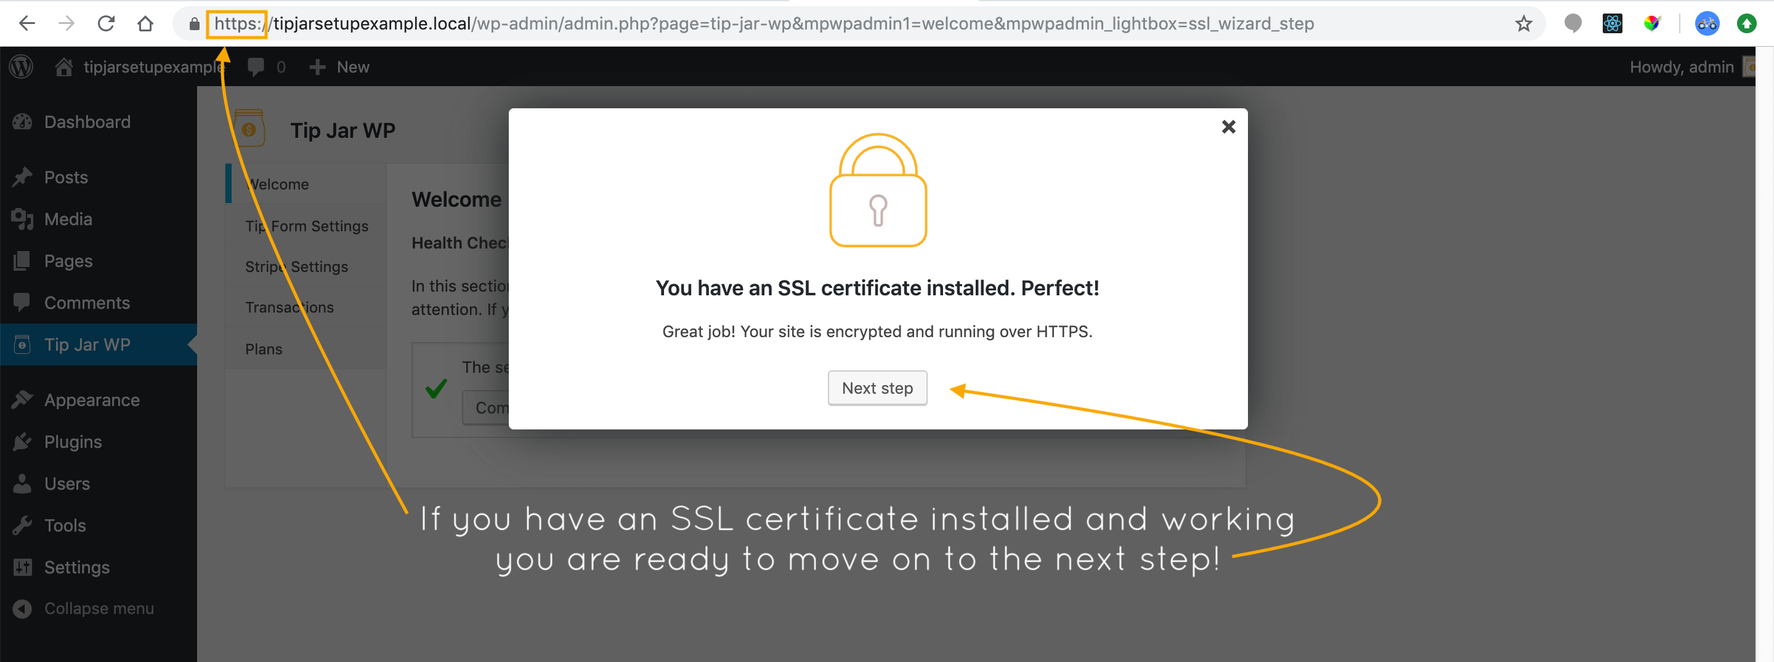
Task: Open the Howdy, admin account menu
Action: [1691, 66]
